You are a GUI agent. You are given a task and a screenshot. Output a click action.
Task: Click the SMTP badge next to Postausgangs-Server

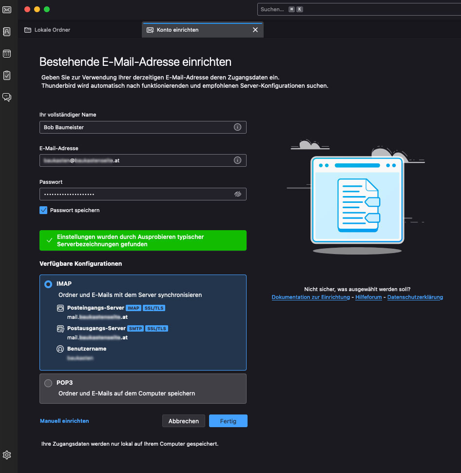click(x=135, y=329)
